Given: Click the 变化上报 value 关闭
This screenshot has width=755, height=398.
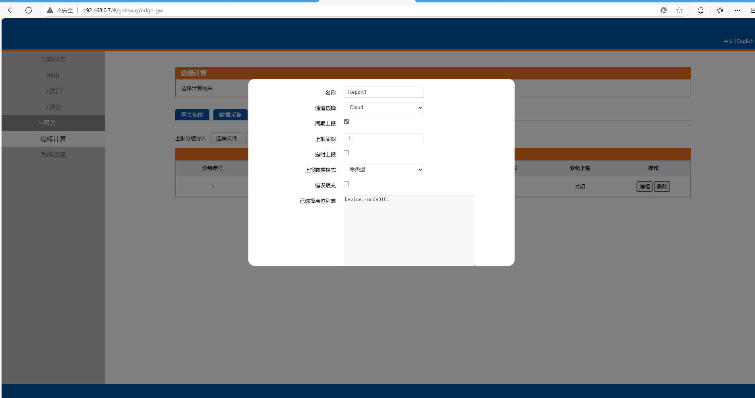Looking at the screenshot, I should pos(580,187).
